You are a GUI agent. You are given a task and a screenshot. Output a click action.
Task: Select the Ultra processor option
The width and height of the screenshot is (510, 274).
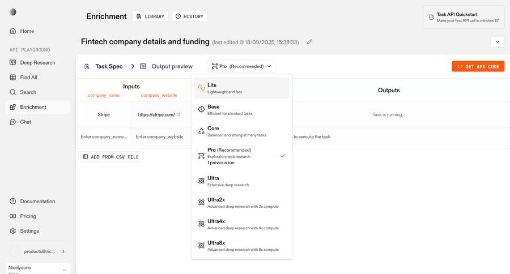coord(241,181)
